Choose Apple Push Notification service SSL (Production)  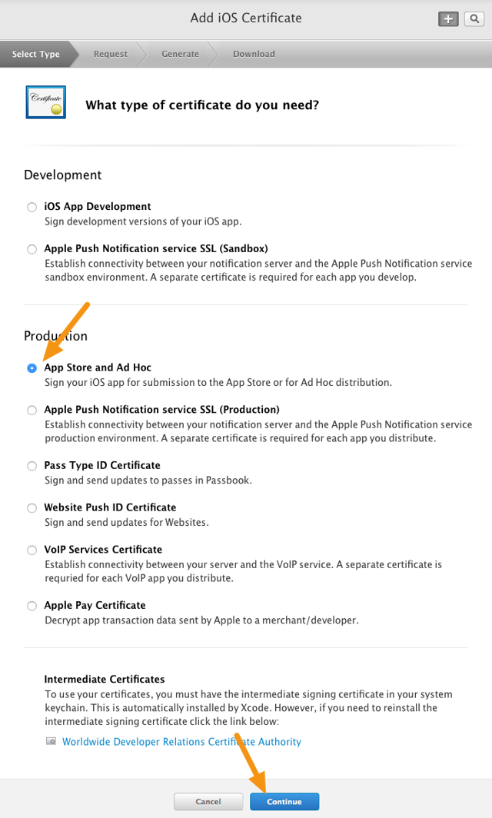click(x=32, y=410)
